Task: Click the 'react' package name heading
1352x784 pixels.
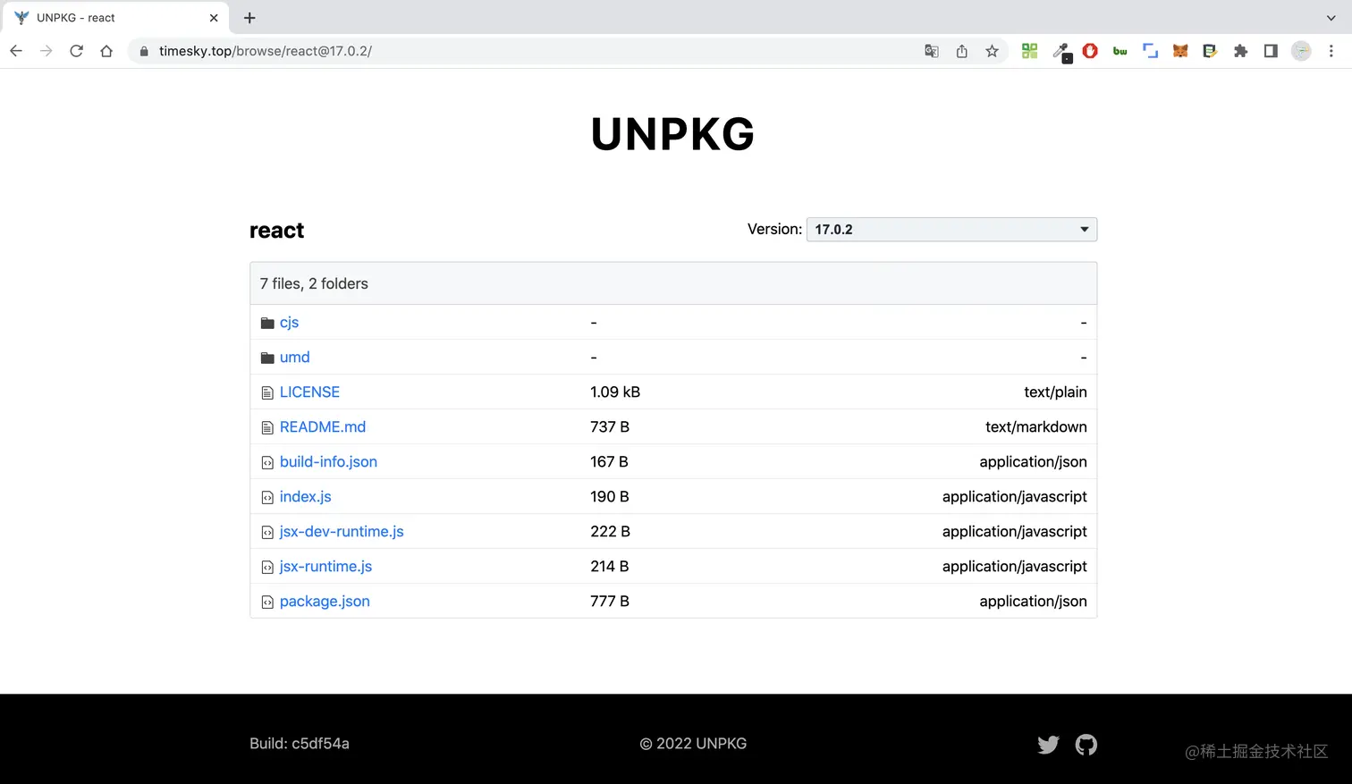Action: [x=277, y=231]
